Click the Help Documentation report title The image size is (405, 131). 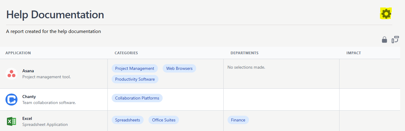tap(55, 15)
